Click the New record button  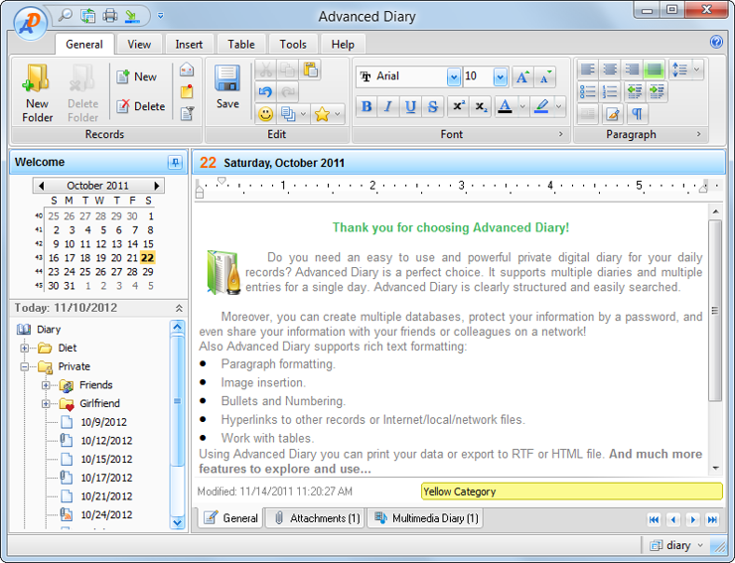pyautogui.click(x=137, y=76)
